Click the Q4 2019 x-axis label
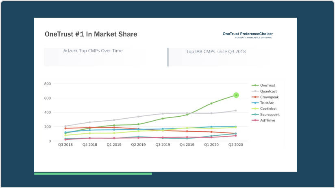The image size is (335, 188). [187, 145]
